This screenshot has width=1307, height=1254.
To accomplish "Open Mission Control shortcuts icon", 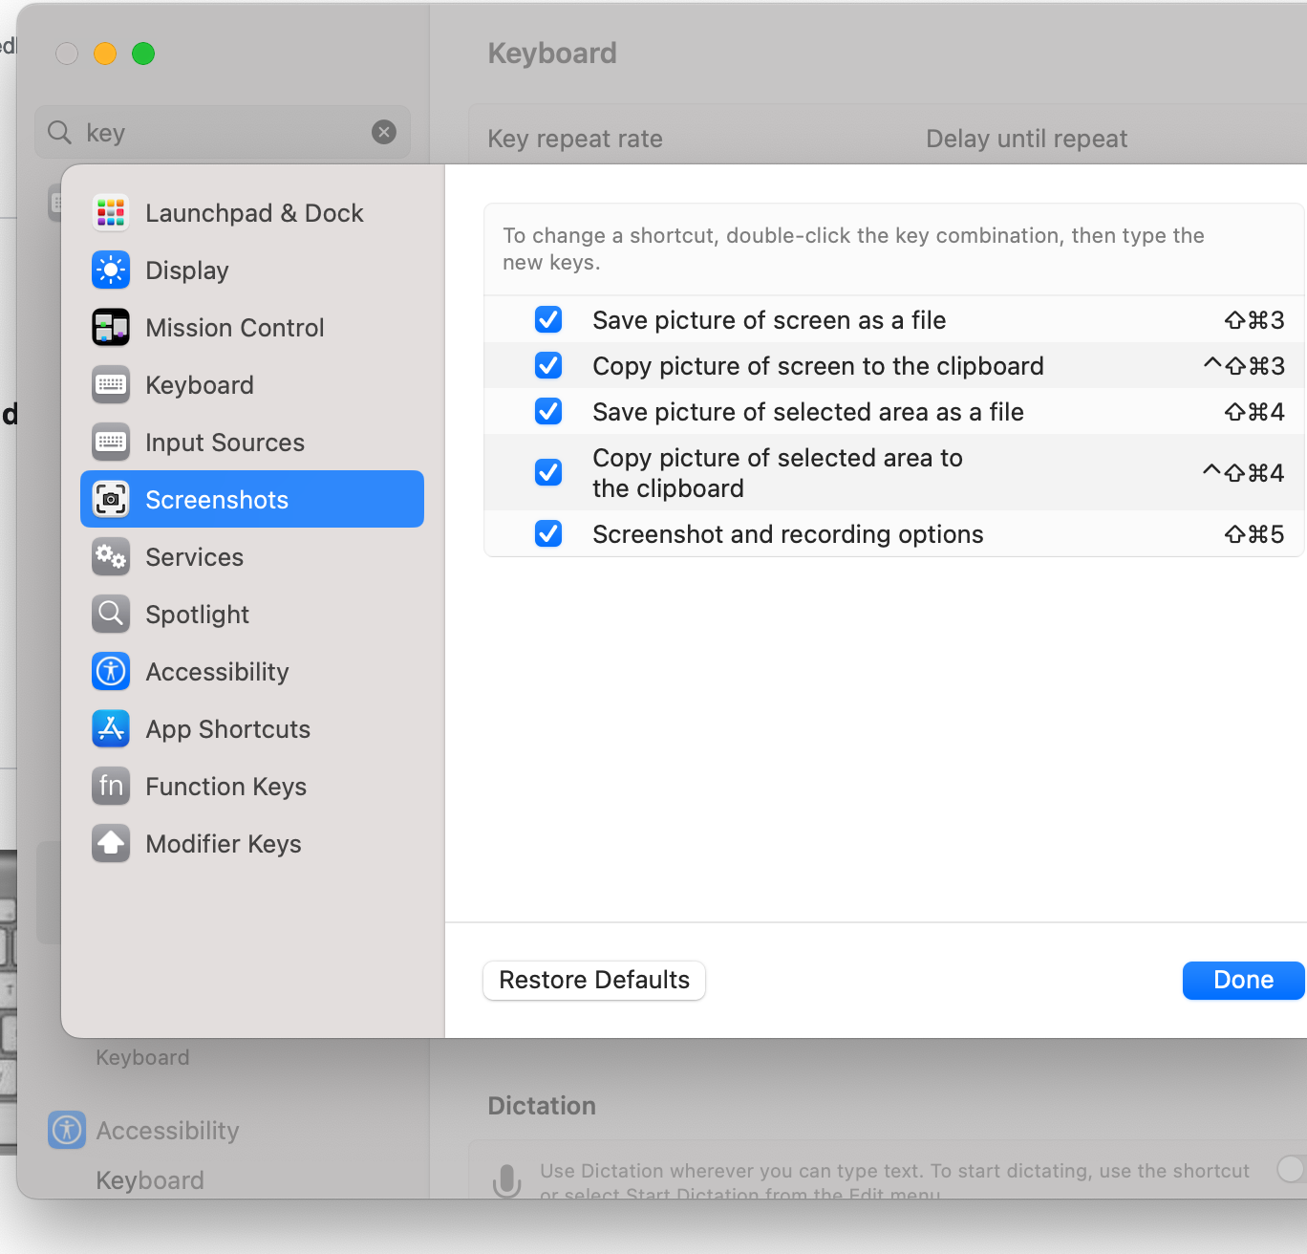I will (111, 328).
